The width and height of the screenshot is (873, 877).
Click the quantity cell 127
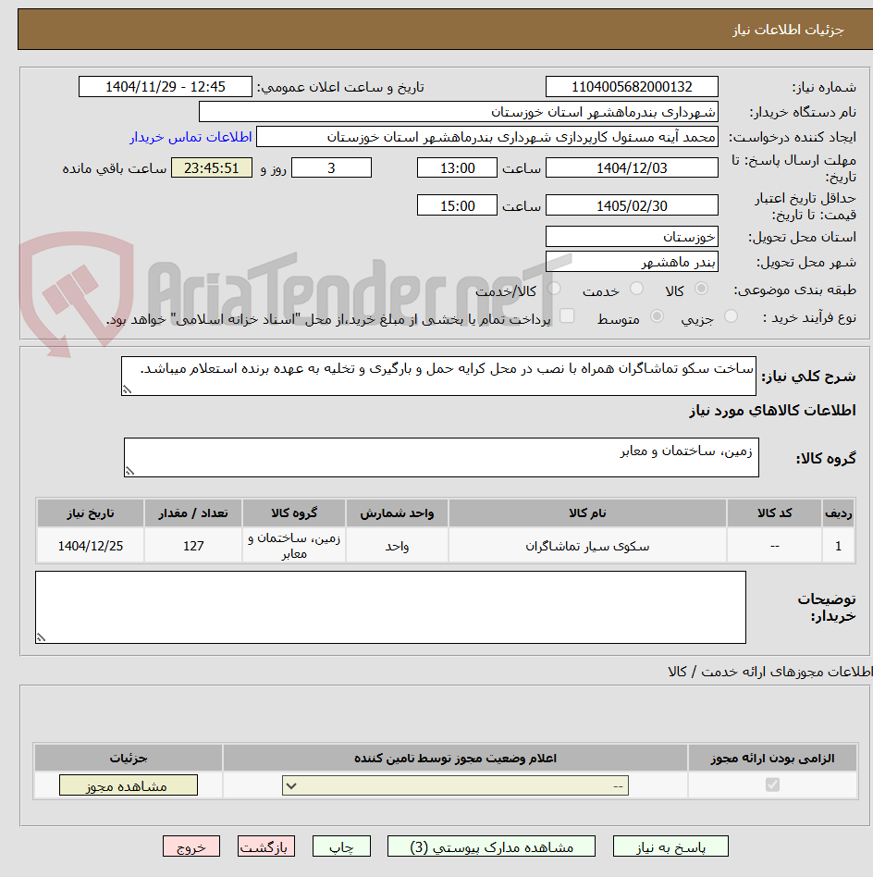click(x=193, y=545)
